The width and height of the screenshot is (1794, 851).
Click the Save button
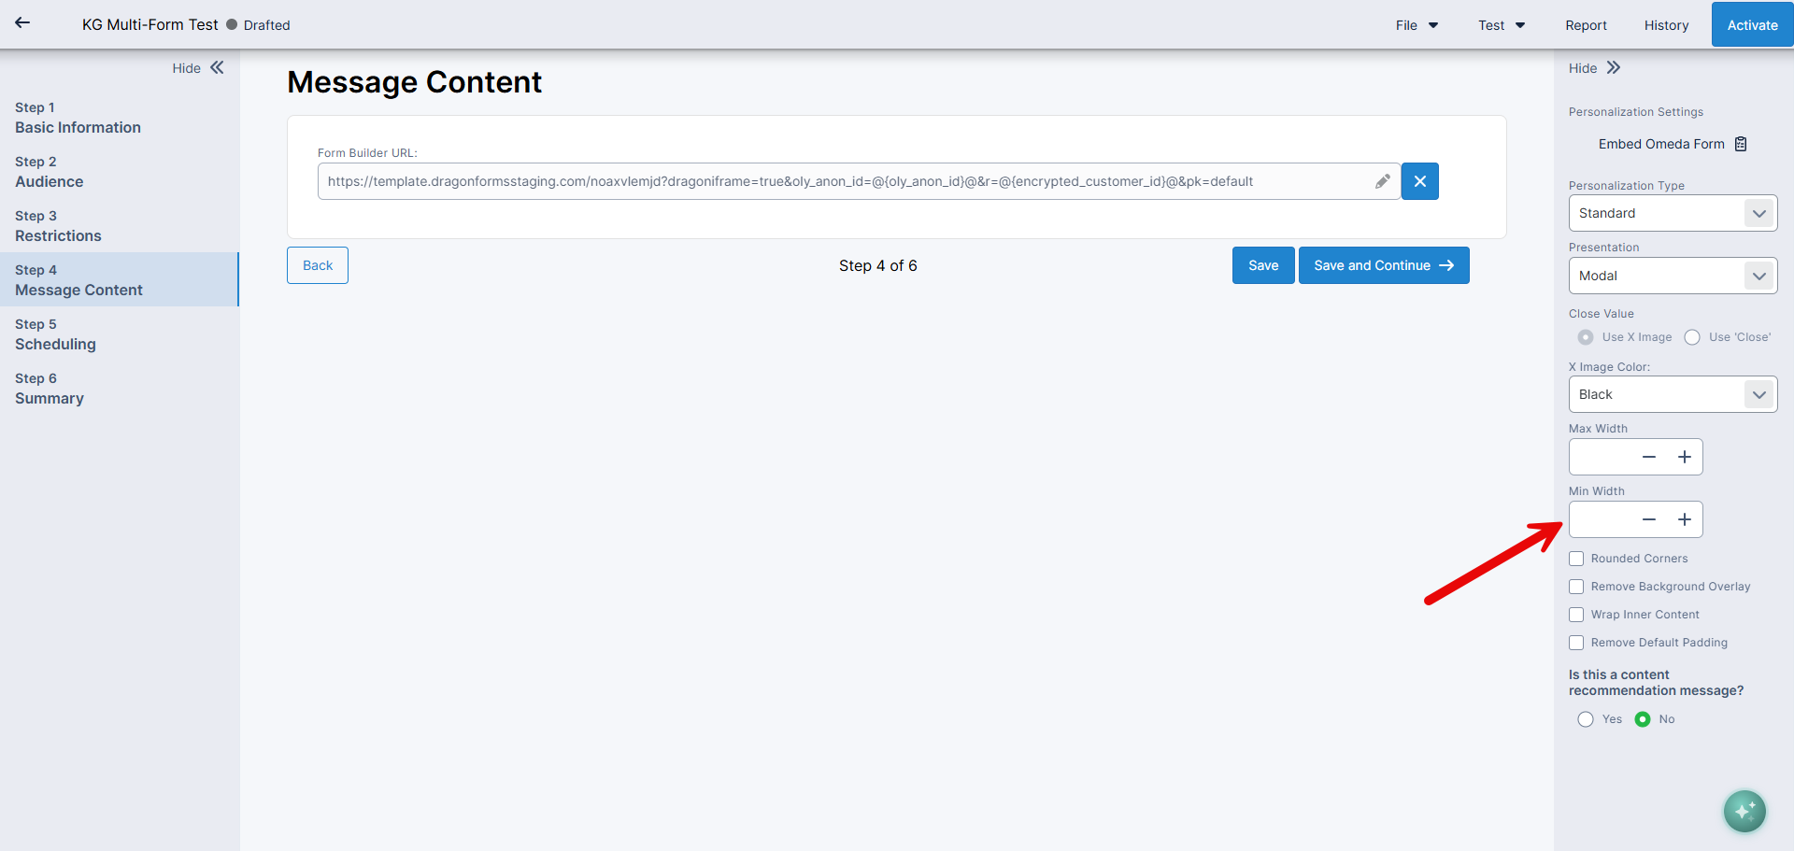pos(1263,265)
